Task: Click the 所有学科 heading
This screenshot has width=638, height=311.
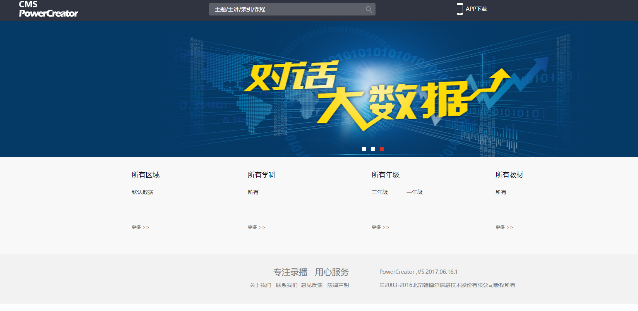Action: tap(262, 175)
